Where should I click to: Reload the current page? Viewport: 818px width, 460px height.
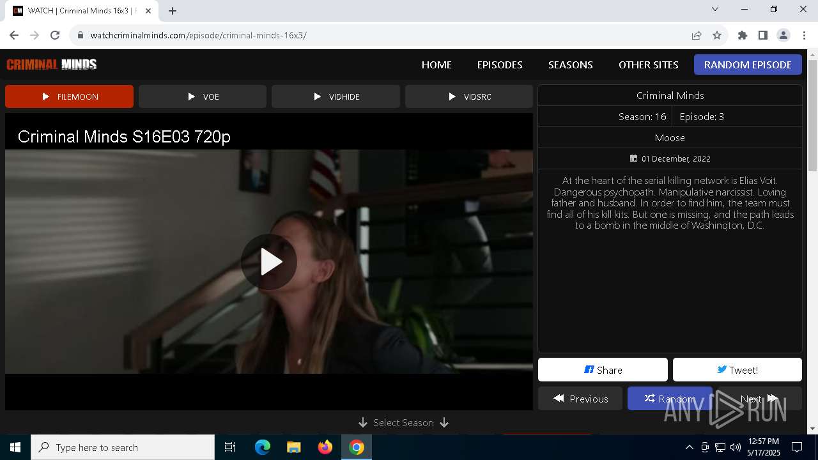coord(55,35)
